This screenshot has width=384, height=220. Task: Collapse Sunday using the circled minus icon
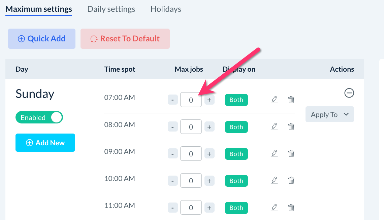[349, 93]
